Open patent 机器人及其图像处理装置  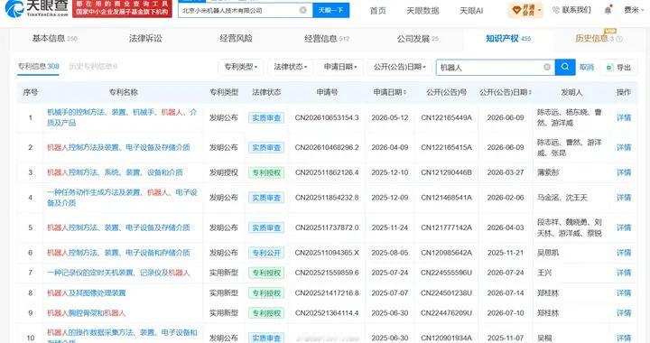(x=87, y=292)
